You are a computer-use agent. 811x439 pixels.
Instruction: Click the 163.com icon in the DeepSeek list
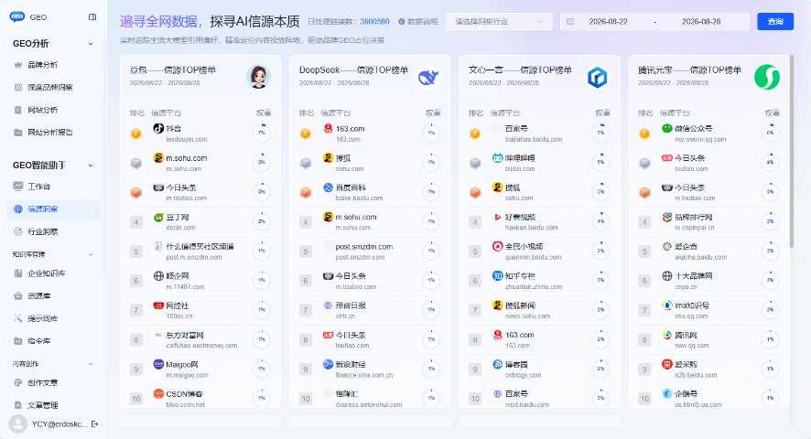click(x=328, y=128)
